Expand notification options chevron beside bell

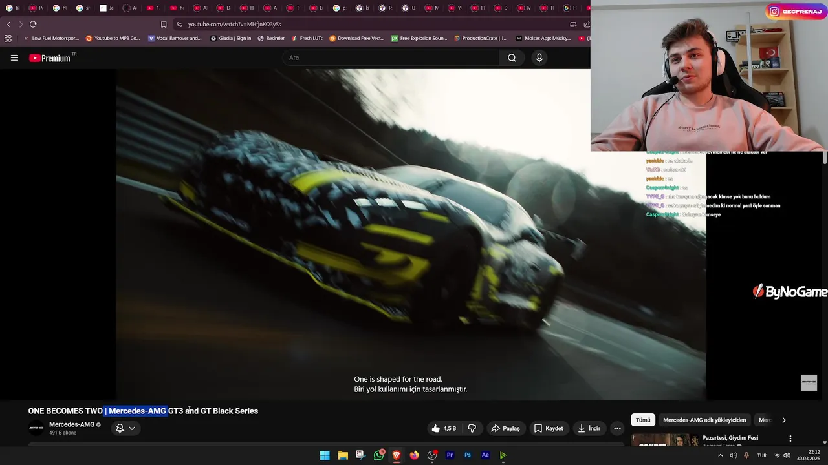[132, 428]
